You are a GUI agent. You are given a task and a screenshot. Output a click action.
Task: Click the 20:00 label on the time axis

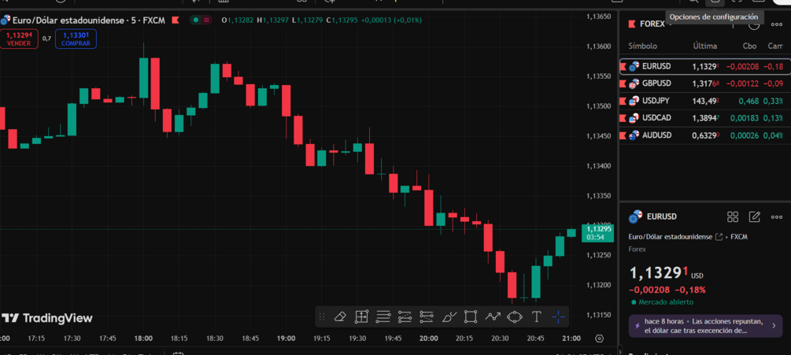pos(428,338)
